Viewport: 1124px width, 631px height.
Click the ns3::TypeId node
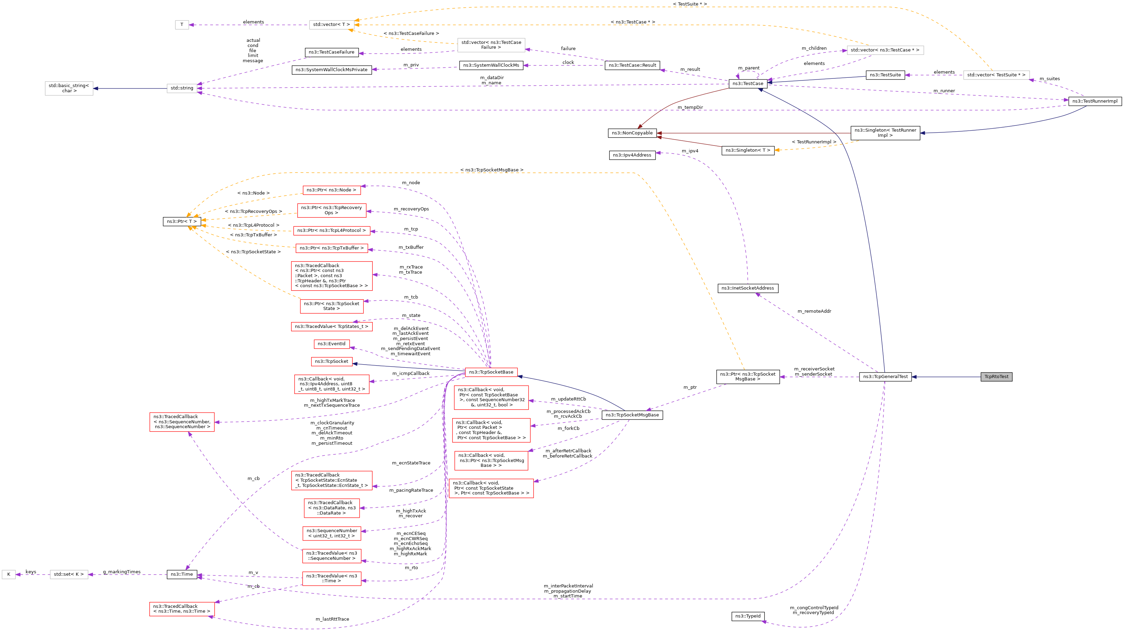click(747, 616)
